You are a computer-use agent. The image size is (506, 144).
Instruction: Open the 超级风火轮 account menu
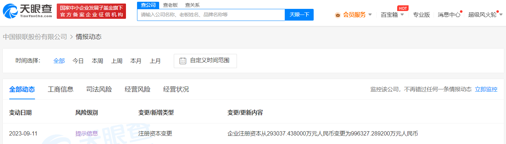(482, 15)
